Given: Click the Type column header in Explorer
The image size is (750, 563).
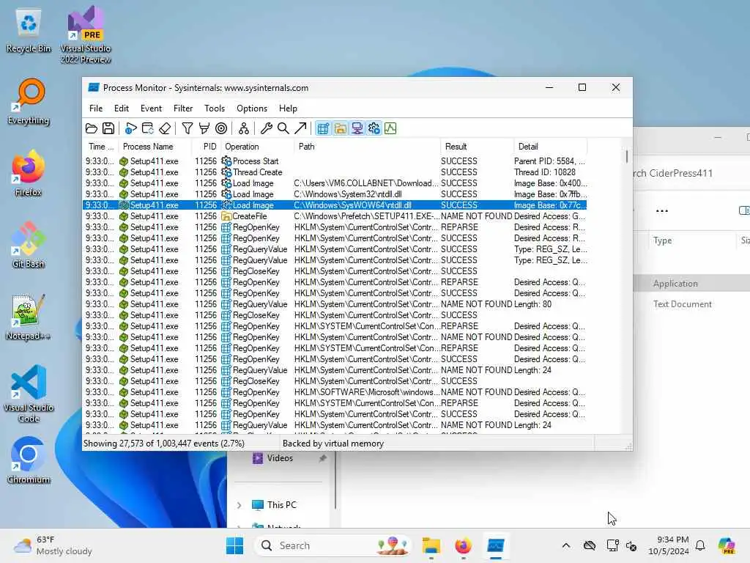Looking at the screenshot, I should click(x=662, y=240).
